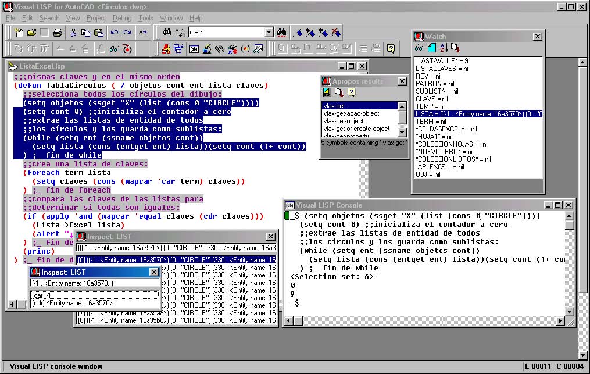
Task: Click the Visual LISP Console (ab) toolbar icon
Action: [194, 49]
